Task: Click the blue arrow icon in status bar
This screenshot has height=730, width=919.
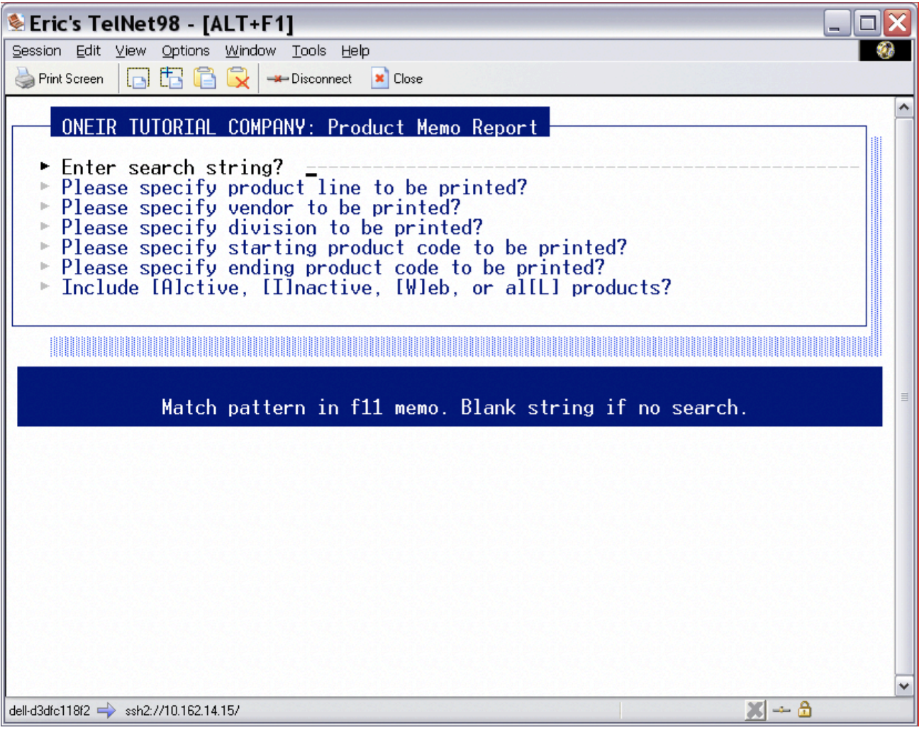Action: pyautogui.click(x=106, y=710)
